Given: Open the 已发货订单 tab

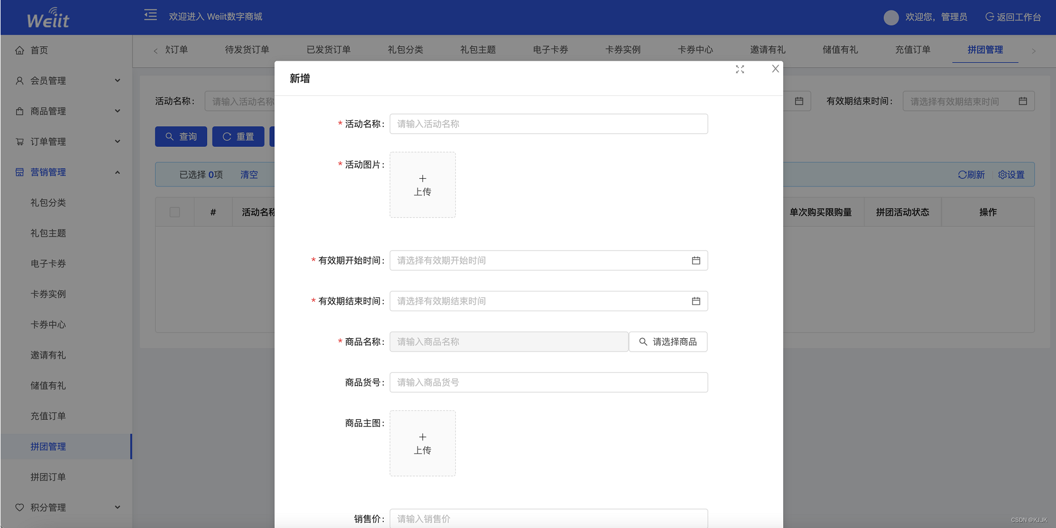Looking at the screenshot, I should point(329,50).
